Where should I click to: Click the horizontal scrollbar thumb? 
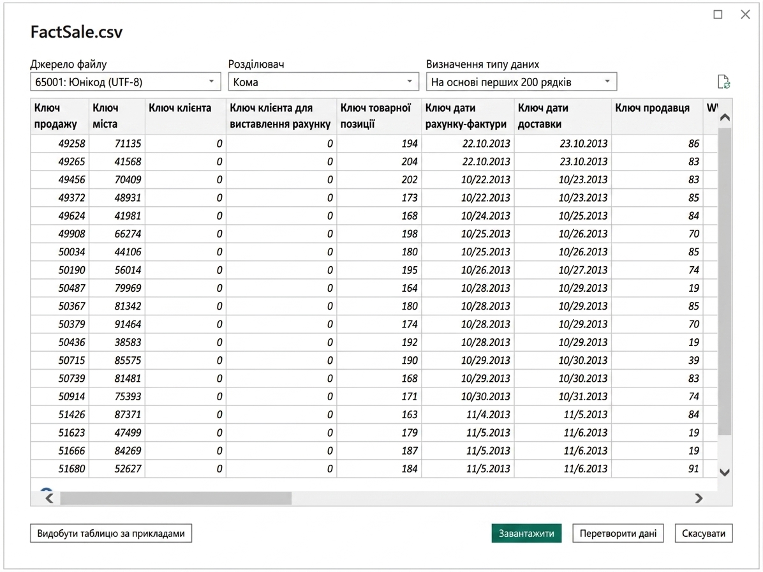coord(175,498)
